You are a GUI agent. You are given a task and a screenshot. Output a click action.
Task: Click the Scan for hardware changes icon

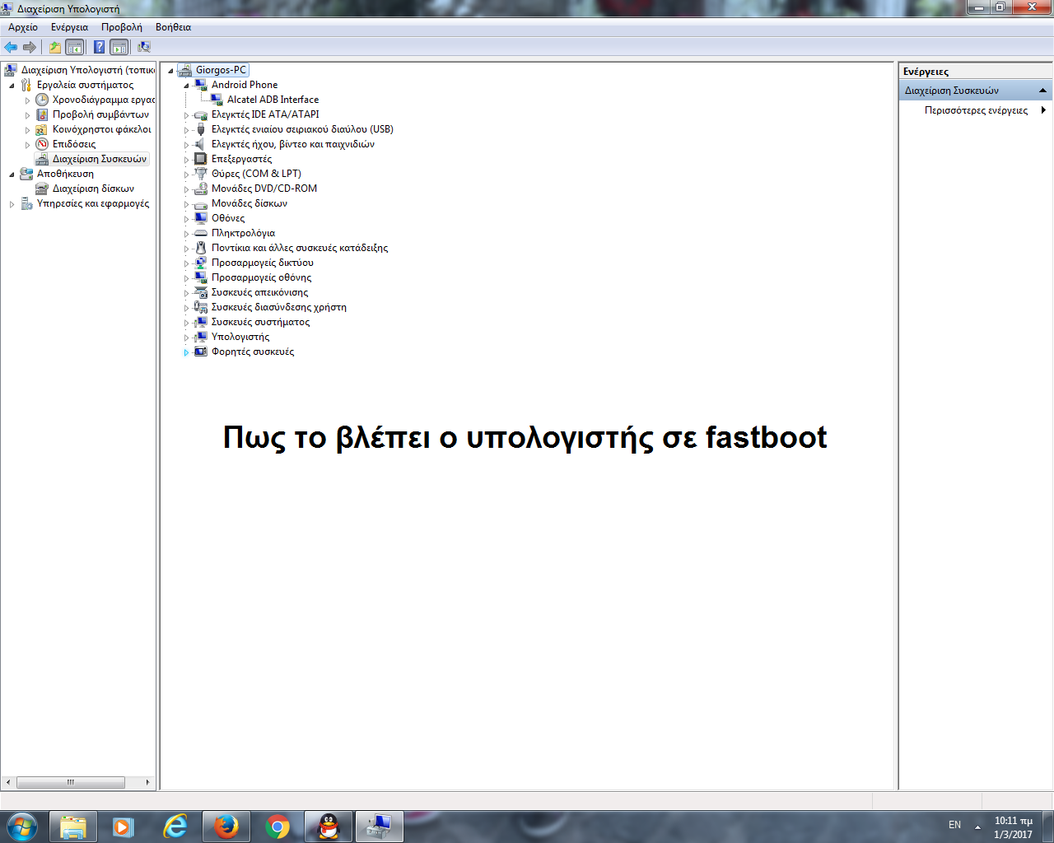coord(144,47)
